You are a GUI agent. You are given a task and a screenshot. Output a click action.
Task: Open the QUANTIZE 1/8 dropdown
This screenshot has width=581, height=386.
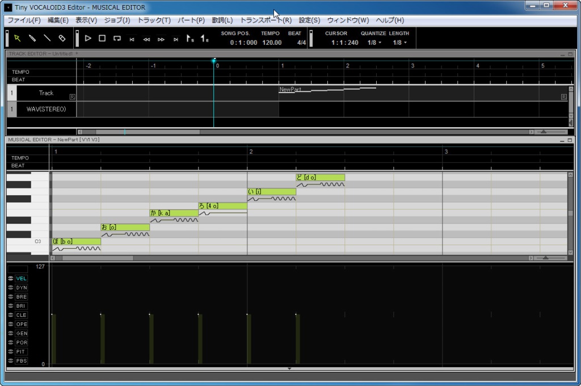tap(374, 43)
